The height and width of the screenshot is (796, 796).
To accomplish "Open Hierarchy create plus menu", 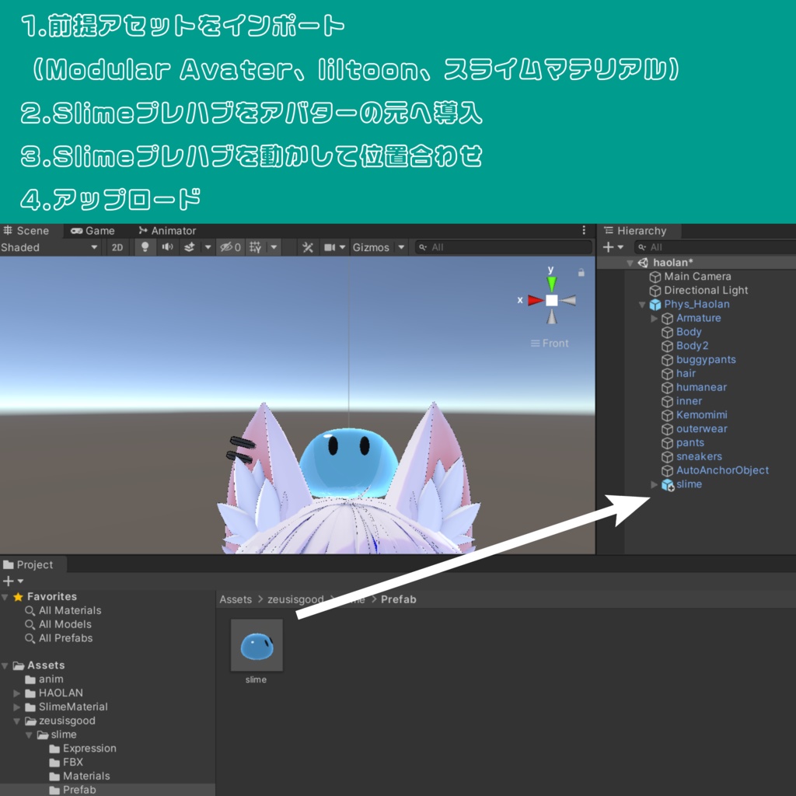I will (613, 247).
